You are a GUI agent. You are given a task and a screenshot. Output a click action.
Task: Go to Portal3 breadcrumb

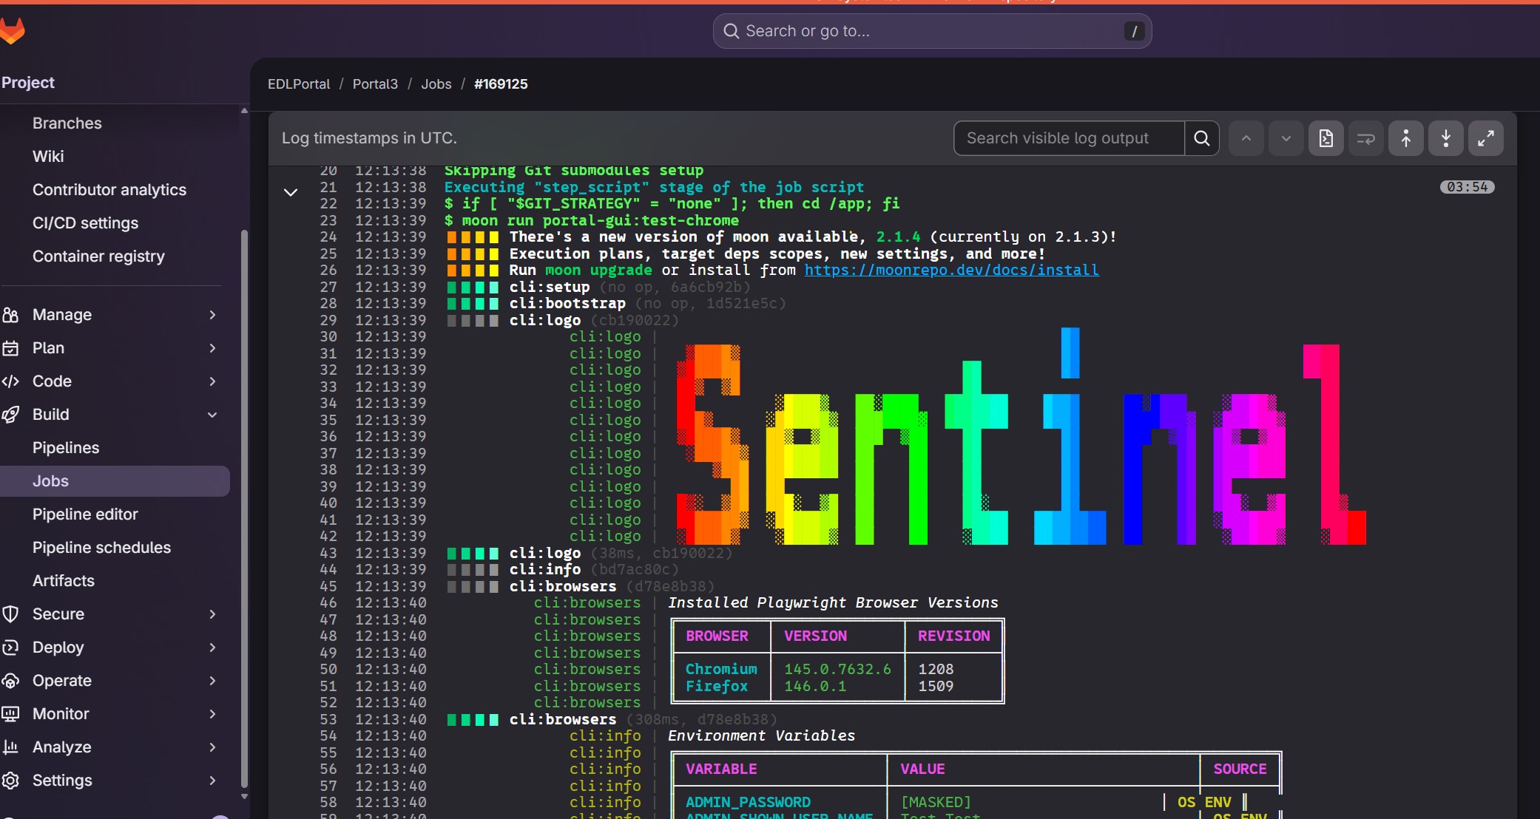tap(375, 84)
